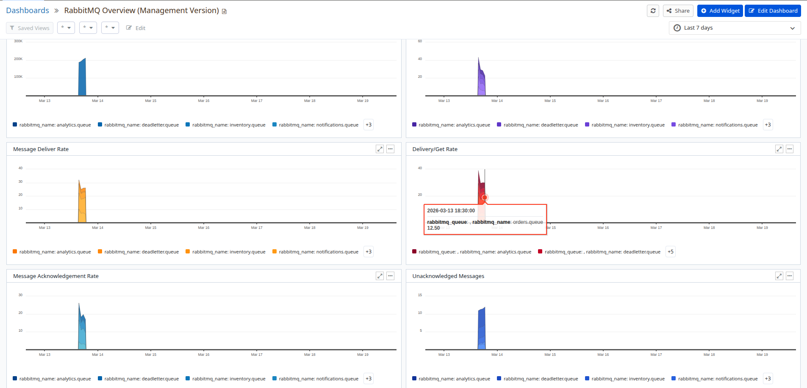Expand the Unacknowledged Messages widget to fullscreen
This screenshot has height=388, width=807.
tap(779, 276)
